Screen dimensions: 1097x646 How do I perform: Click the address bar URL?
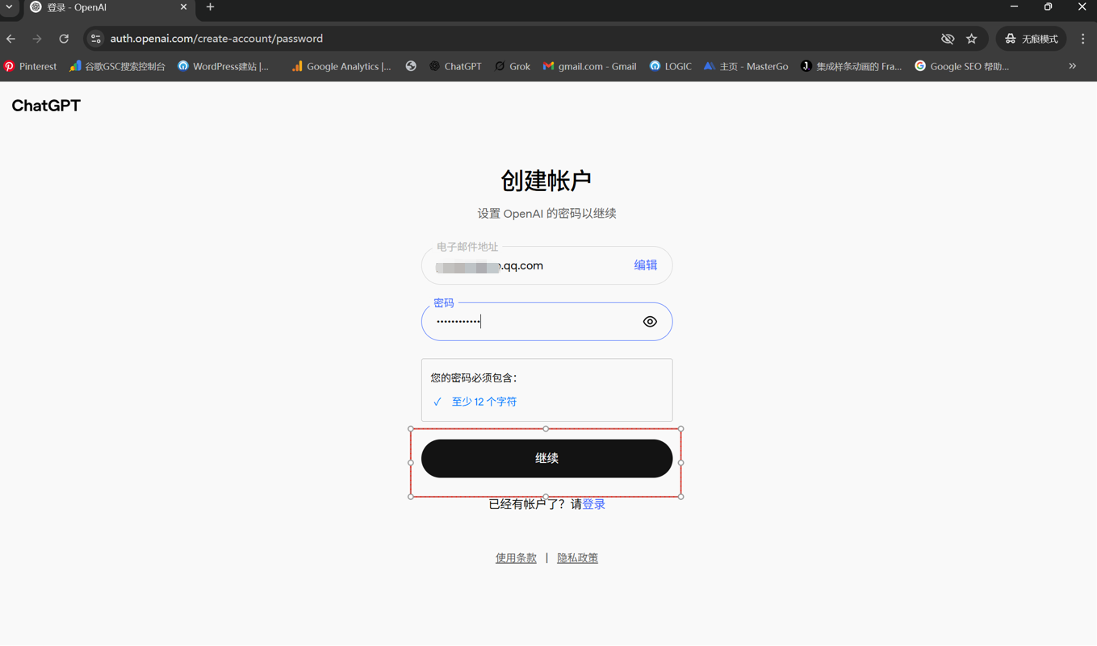pos(216,39)
